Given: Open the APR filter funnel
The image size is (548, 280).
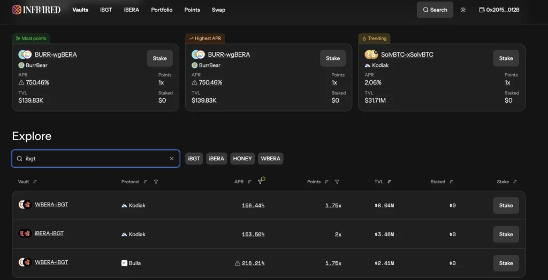Looking at the screenshot, I should (260, 182).
